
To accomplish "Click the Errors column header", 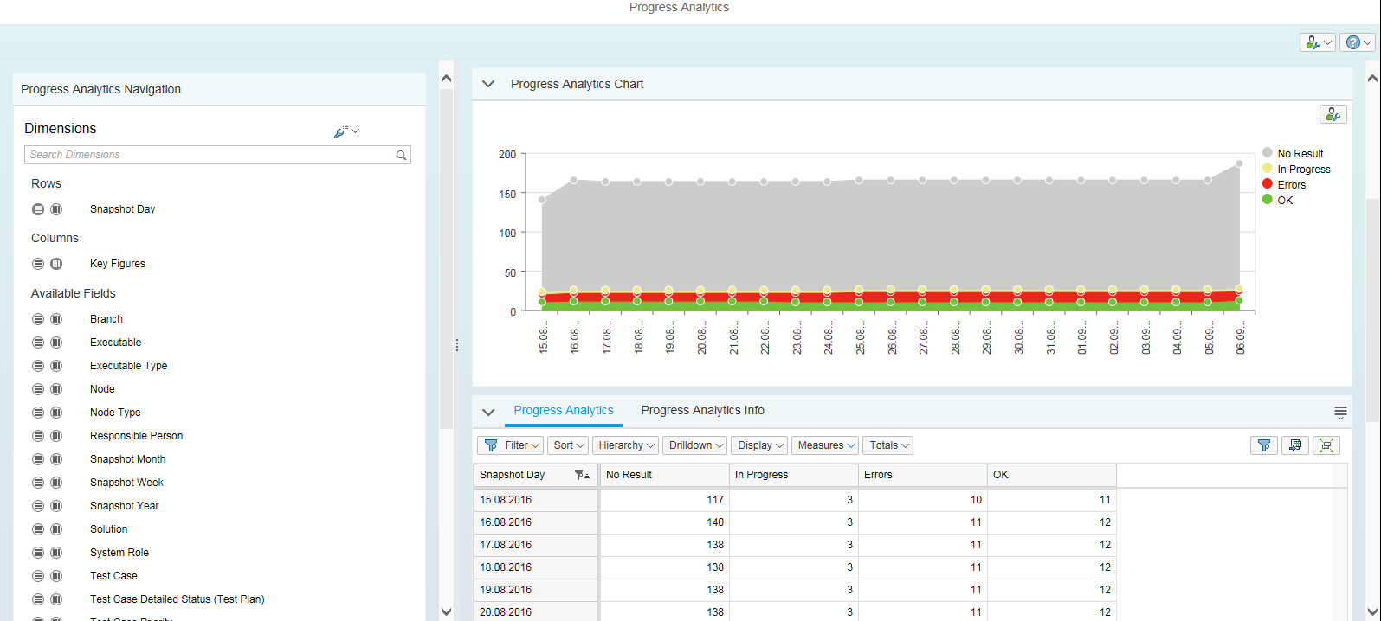I will [x=923, y=475].
